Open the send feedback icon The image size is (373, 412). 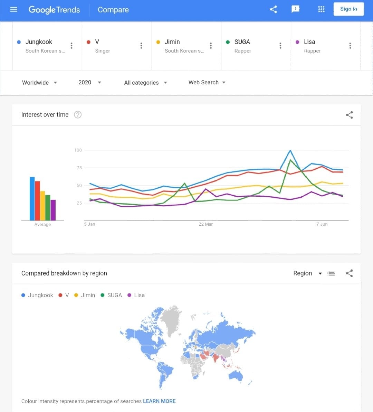tap(295, 9)
